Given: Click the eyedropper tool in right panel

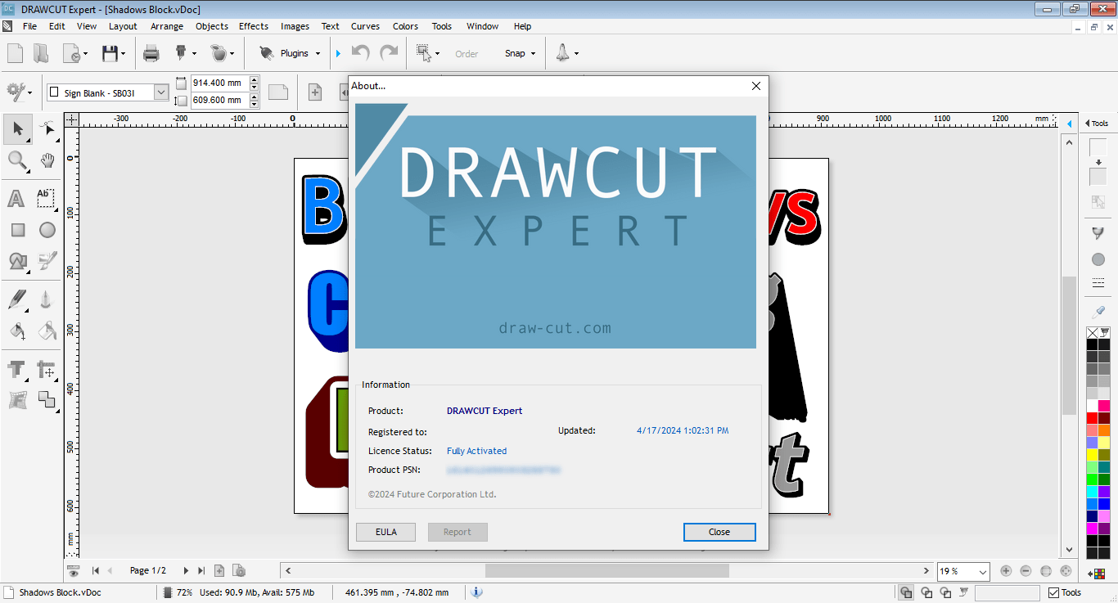Looking at the screenshot, I should 1098,312.
